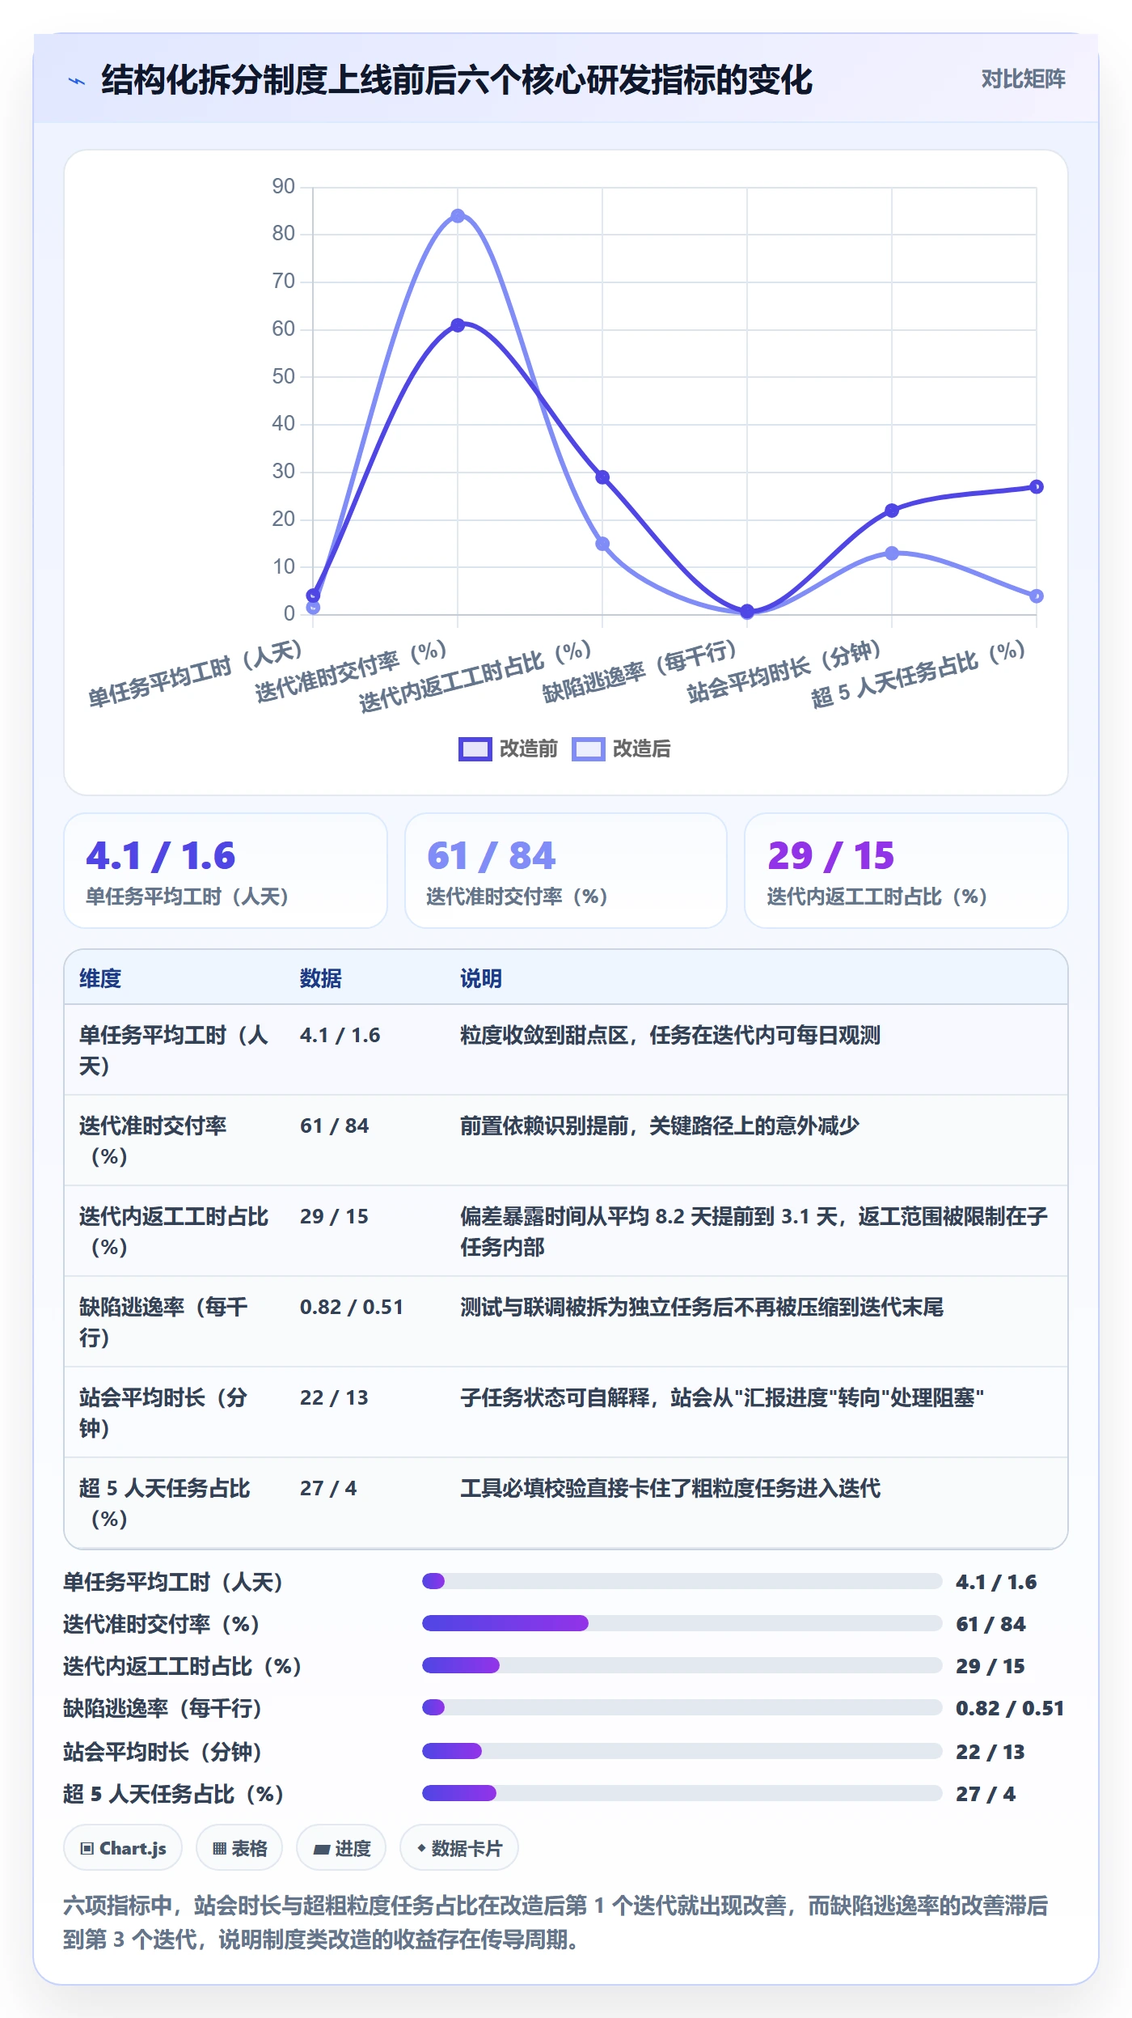Click the 数据卡片 tag chip
The height and width of the screenshot is (2018, 1132).
click(459, 1848)
